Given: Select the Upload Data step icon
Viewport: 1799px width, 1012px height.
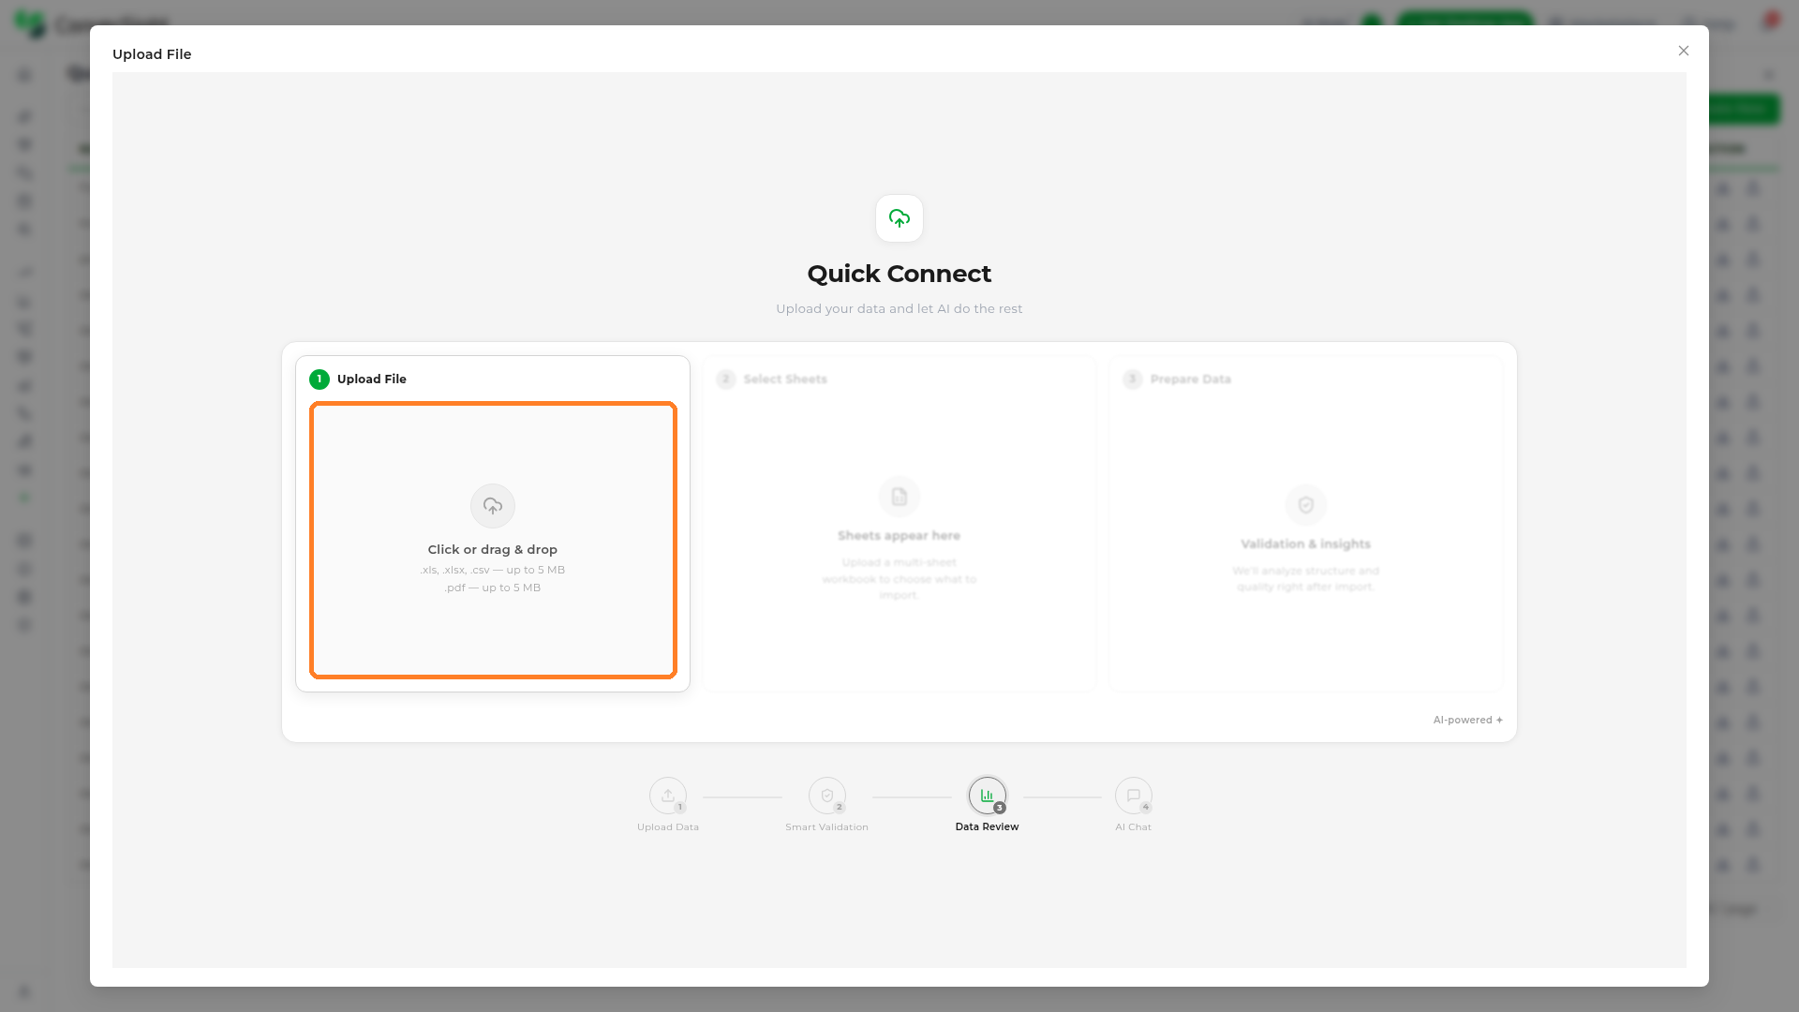Looking at the screenshot, I should (x=668, y=796).
